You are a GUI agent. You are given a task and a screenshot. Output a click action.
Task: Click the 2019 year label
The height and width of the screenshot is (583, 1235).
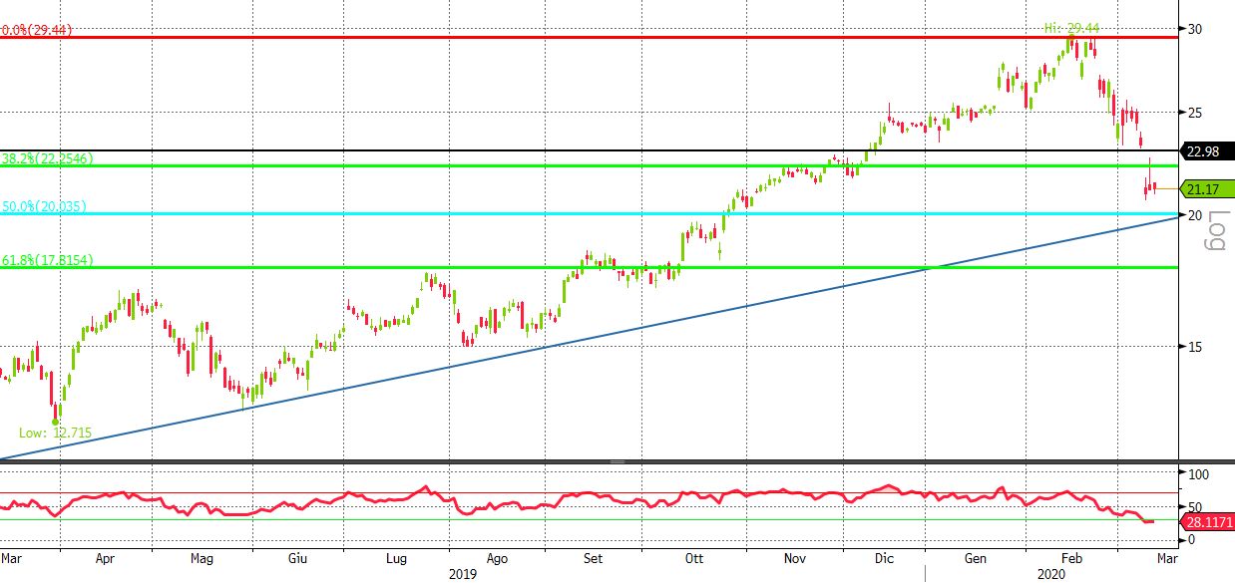pos(462,574)
